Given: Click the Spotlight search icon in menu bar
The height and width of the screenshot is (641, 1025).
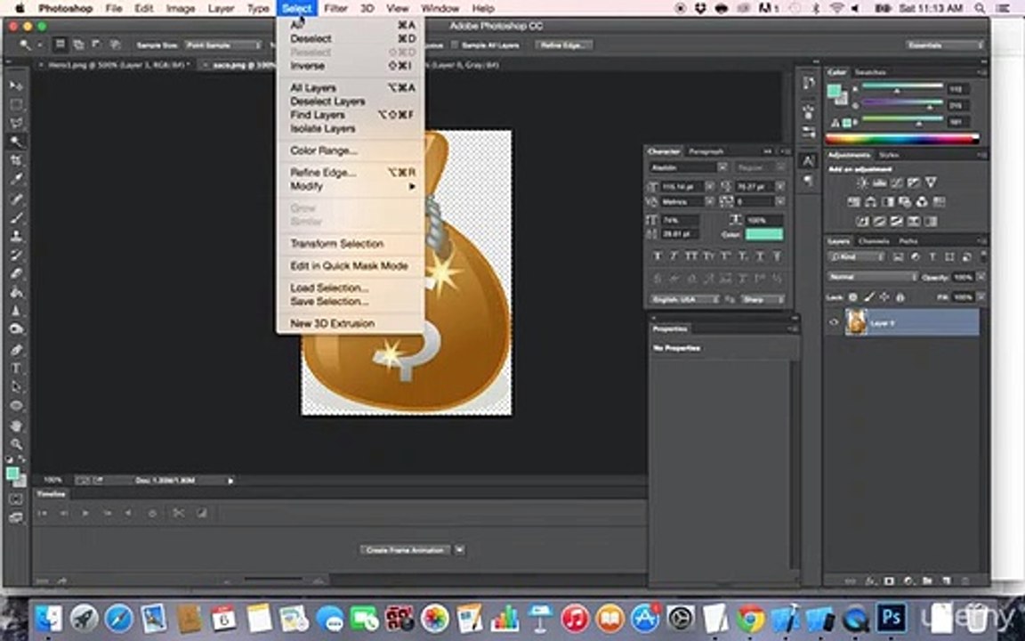Looking at the screenshot, I should [x=980, y=9].
